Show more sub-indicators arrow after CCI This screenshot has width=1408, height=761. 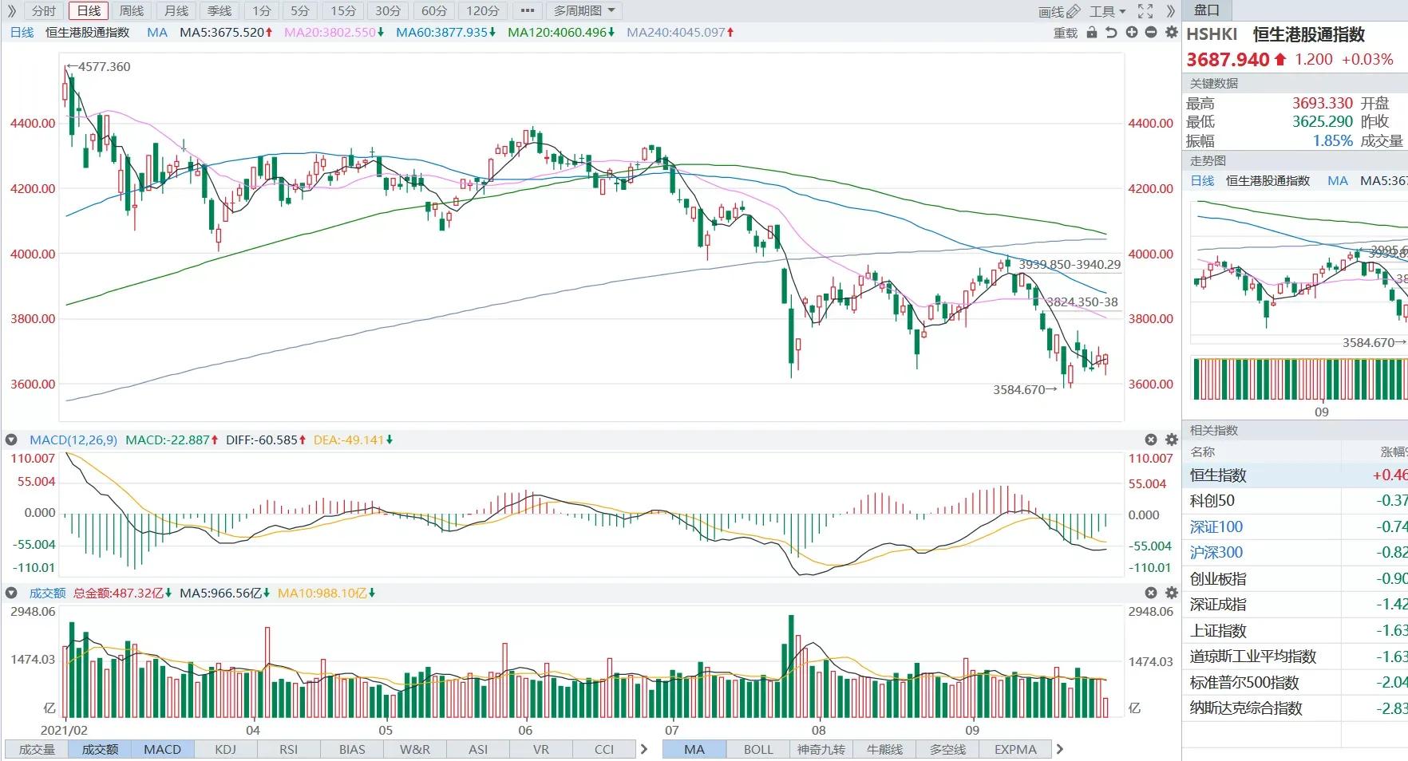pos(643,749)
